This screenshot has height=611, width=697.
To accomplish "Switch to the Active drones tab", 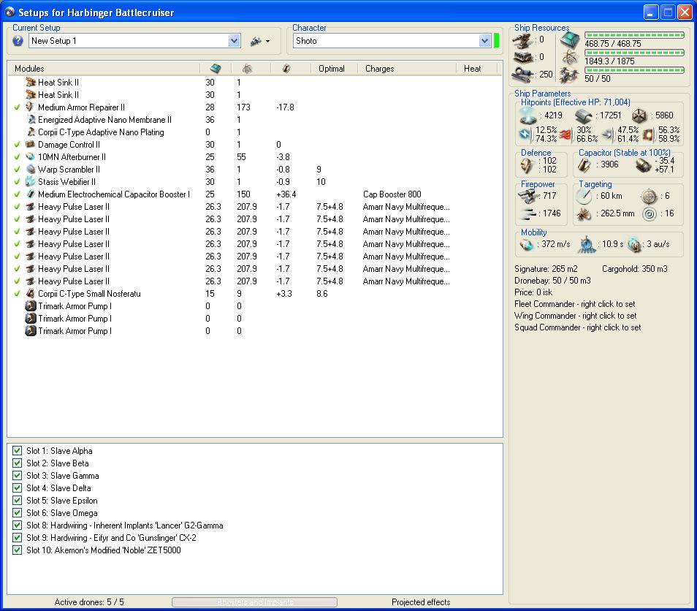I will 89,602.
